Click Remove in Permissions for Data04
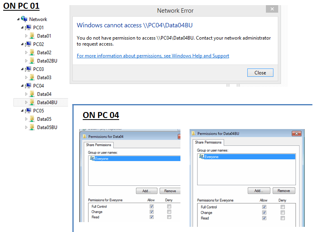Viewport: 313px width, 232px height. 170,191
